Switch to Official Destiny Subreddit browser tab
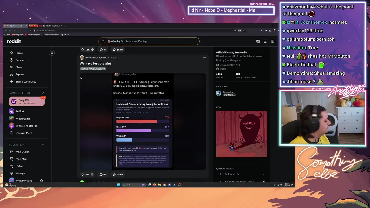 point(15,26)
